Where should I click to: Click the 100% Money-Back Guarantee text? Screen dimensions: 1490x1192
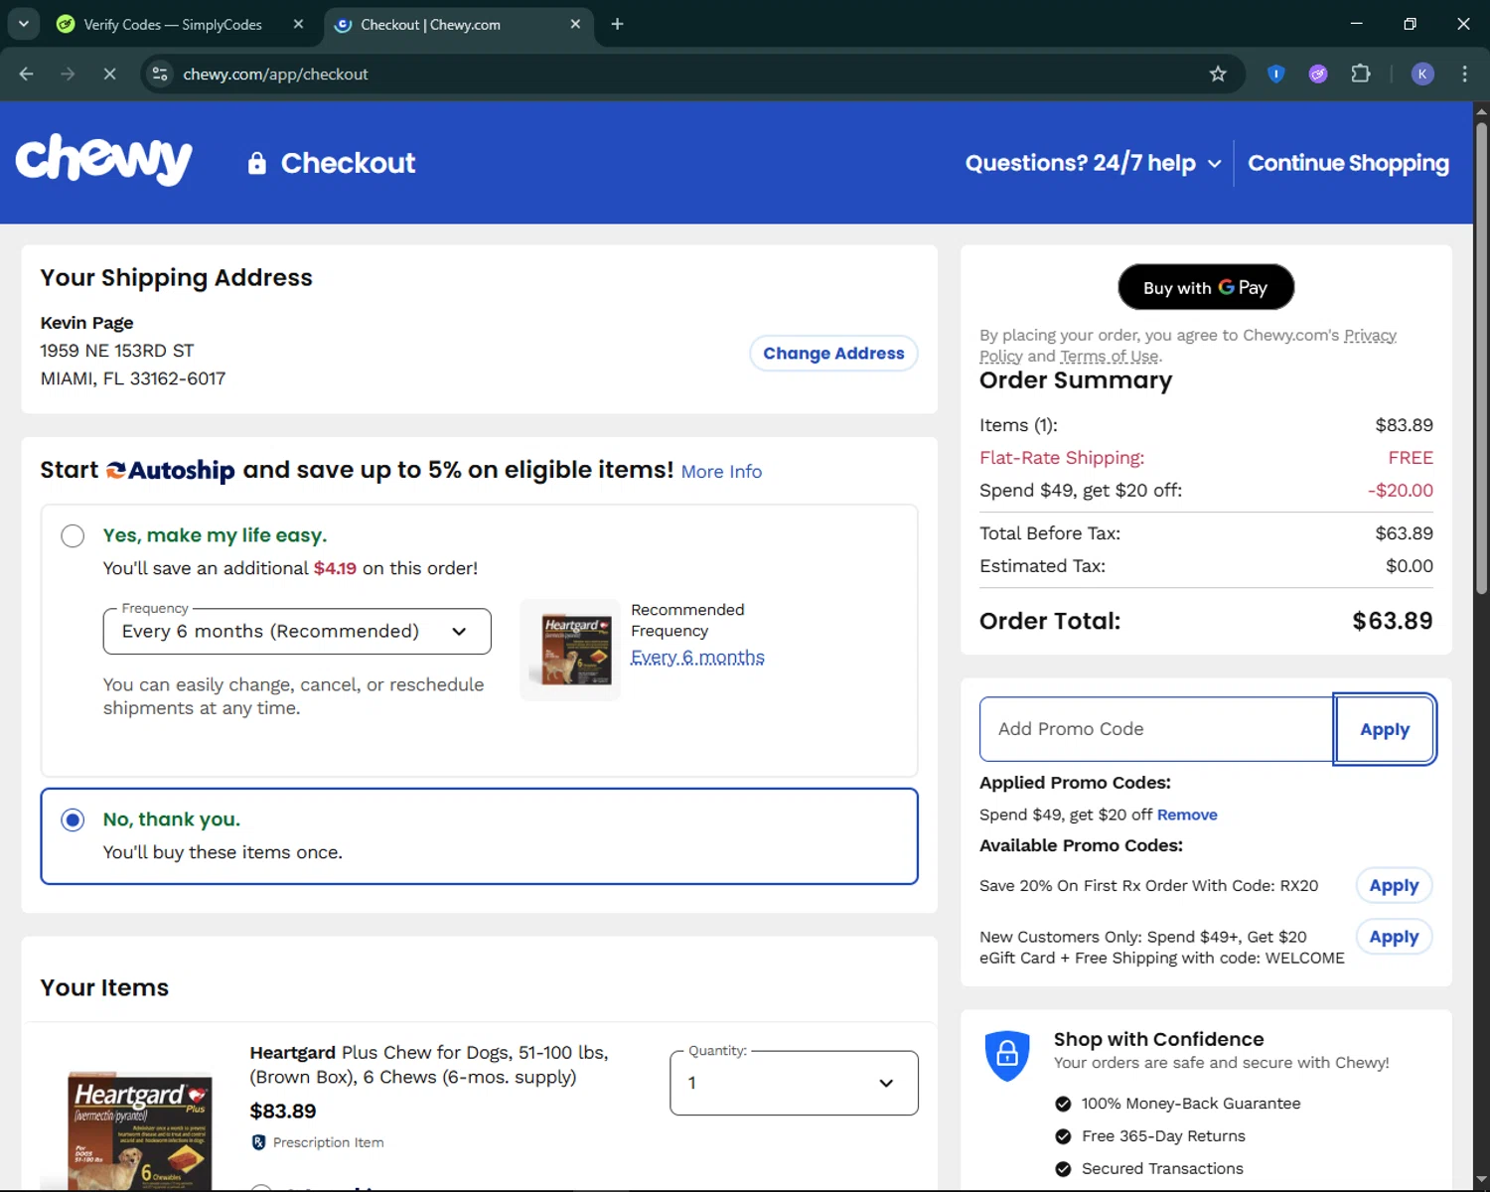[x=1191, y=1104]
